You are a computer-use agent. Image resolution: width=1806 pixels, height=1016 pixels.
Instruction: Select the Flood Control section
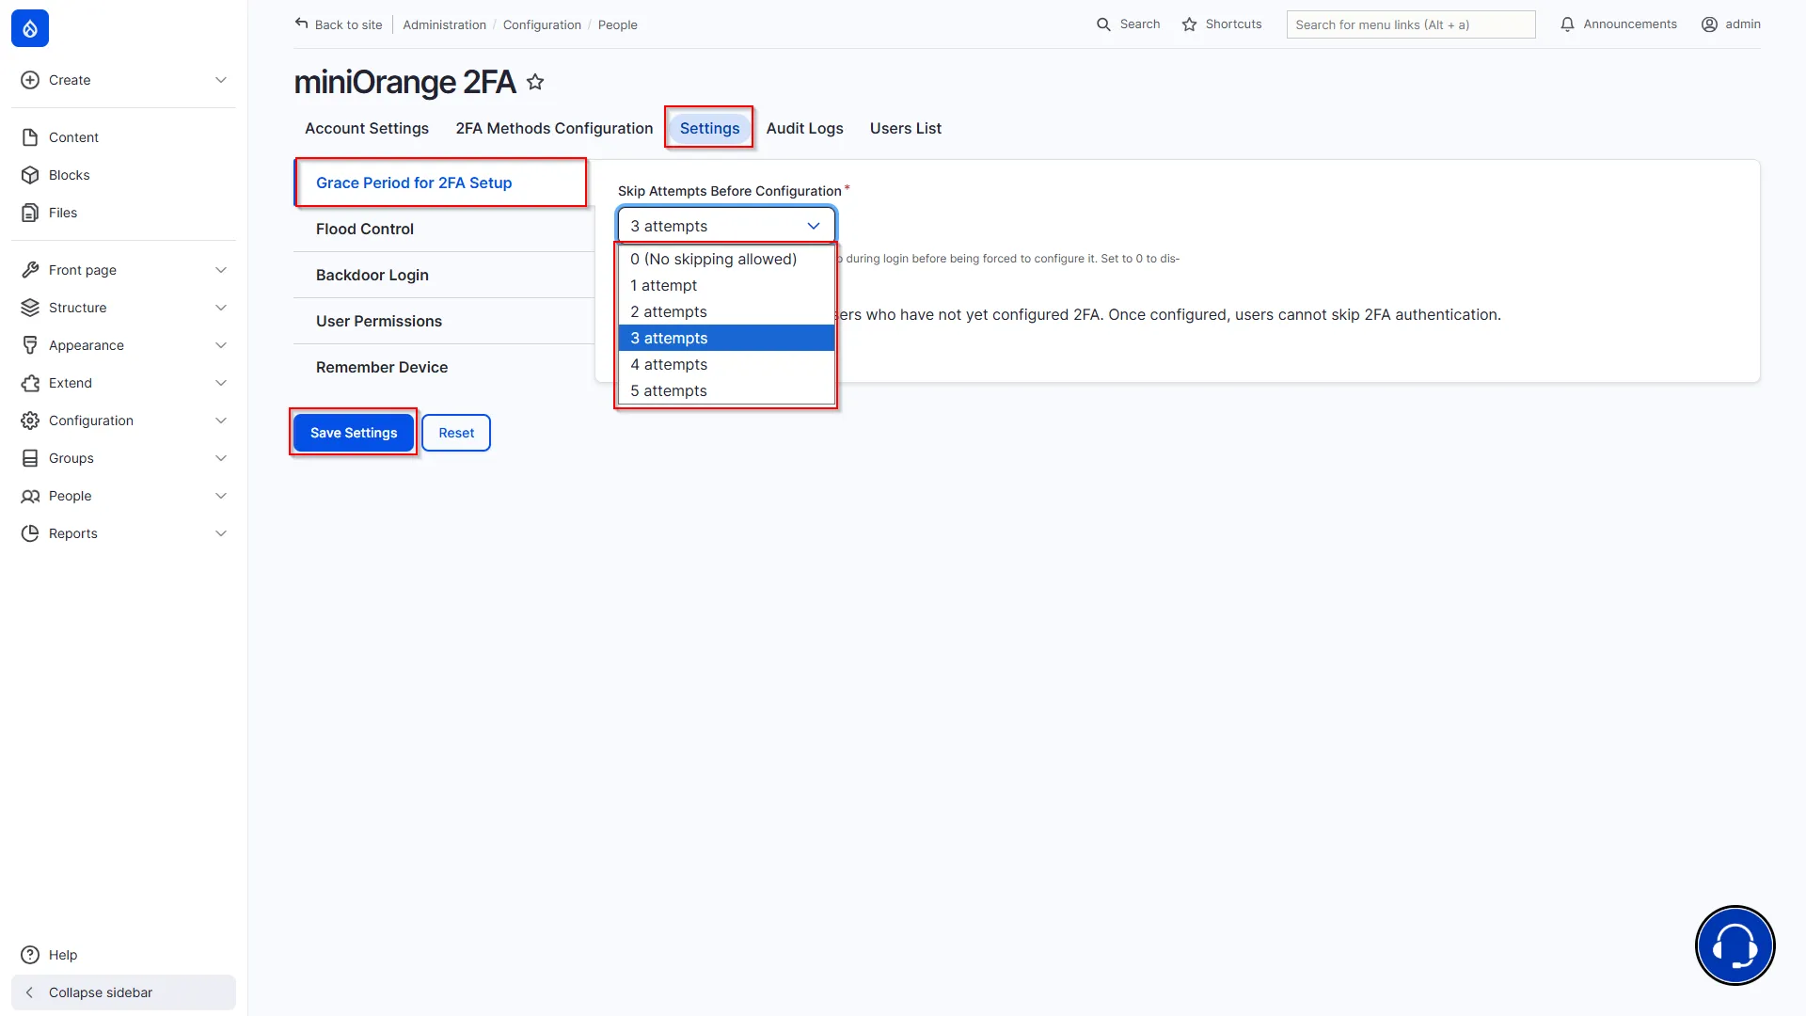coord(444,229)
